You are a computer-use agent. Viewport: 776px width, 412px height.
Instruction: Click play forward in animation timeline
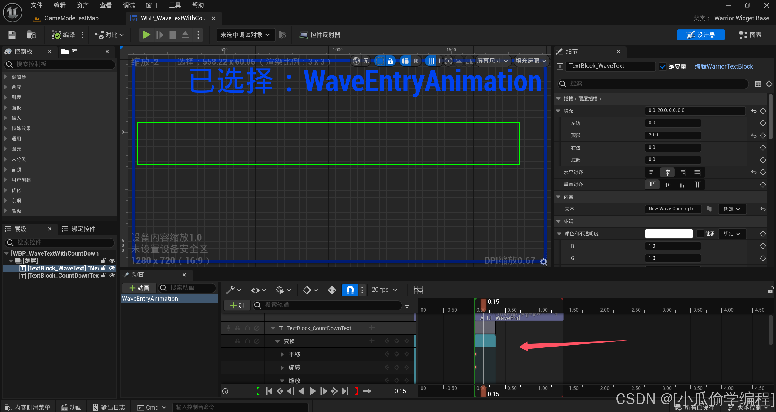point(312,391)
